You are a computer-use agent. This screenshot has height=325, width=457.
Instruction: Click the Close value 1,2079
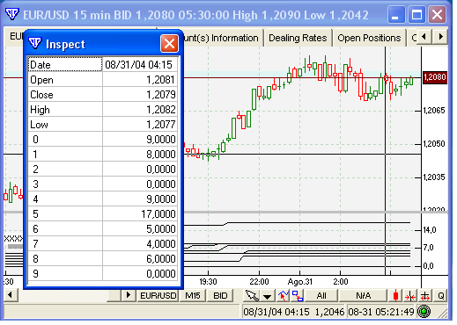[160, 95]
